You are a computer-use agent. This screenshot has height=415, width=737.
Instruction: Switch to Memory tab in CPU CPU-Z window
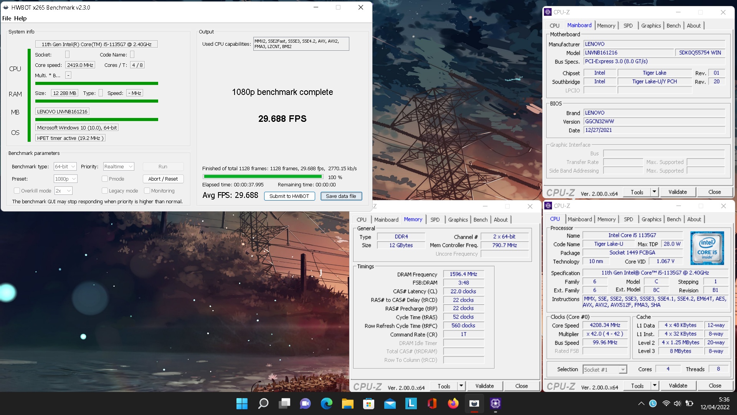pyautogui.click(x=606, y=219)
